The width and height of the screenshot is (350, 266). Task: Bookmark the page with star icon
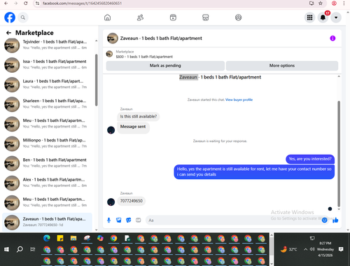point(321,3)
